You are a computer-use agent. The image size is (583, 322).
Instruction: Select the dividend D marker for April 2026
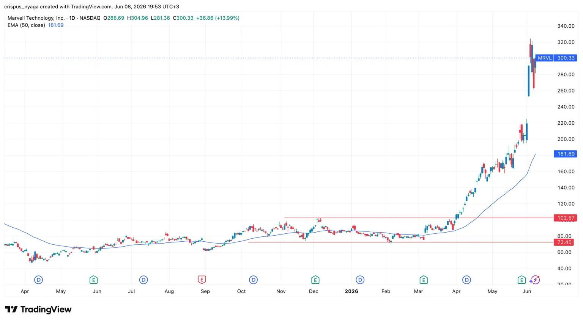pyautogui.click(x=466, y=280)
